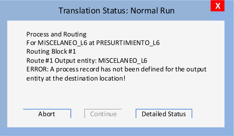The width and height of the screenshot is (234, 136).
Task: Open the Detailed Status view
Action: click(x=164, y=114)
